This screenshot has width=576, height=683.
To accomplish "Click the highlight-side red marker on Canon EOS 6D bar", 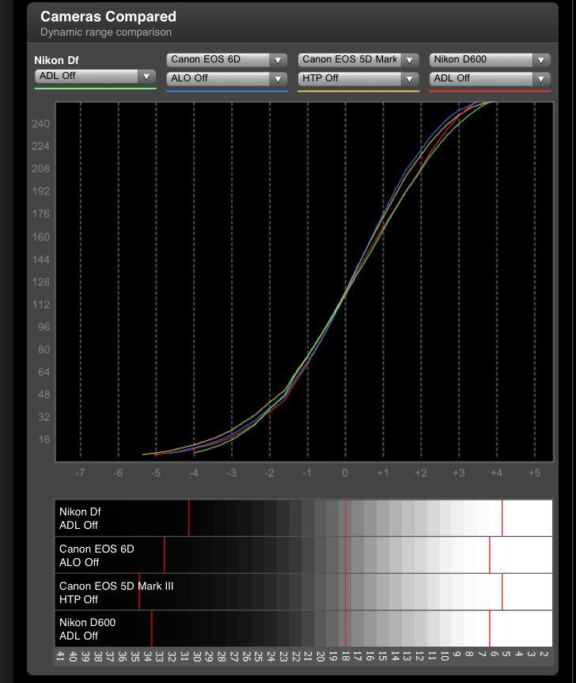I will (x=490, y=555).
